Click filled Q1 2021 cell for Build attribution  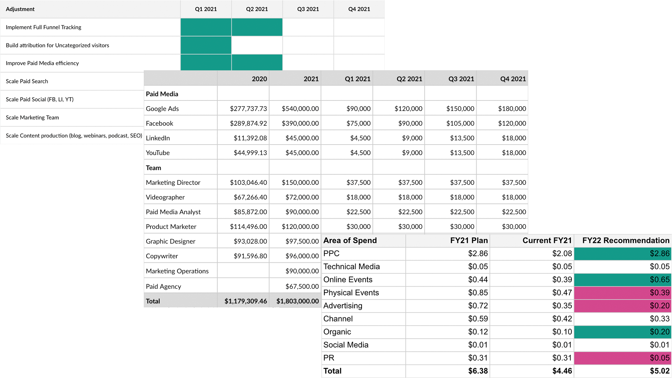pos(206,45)
